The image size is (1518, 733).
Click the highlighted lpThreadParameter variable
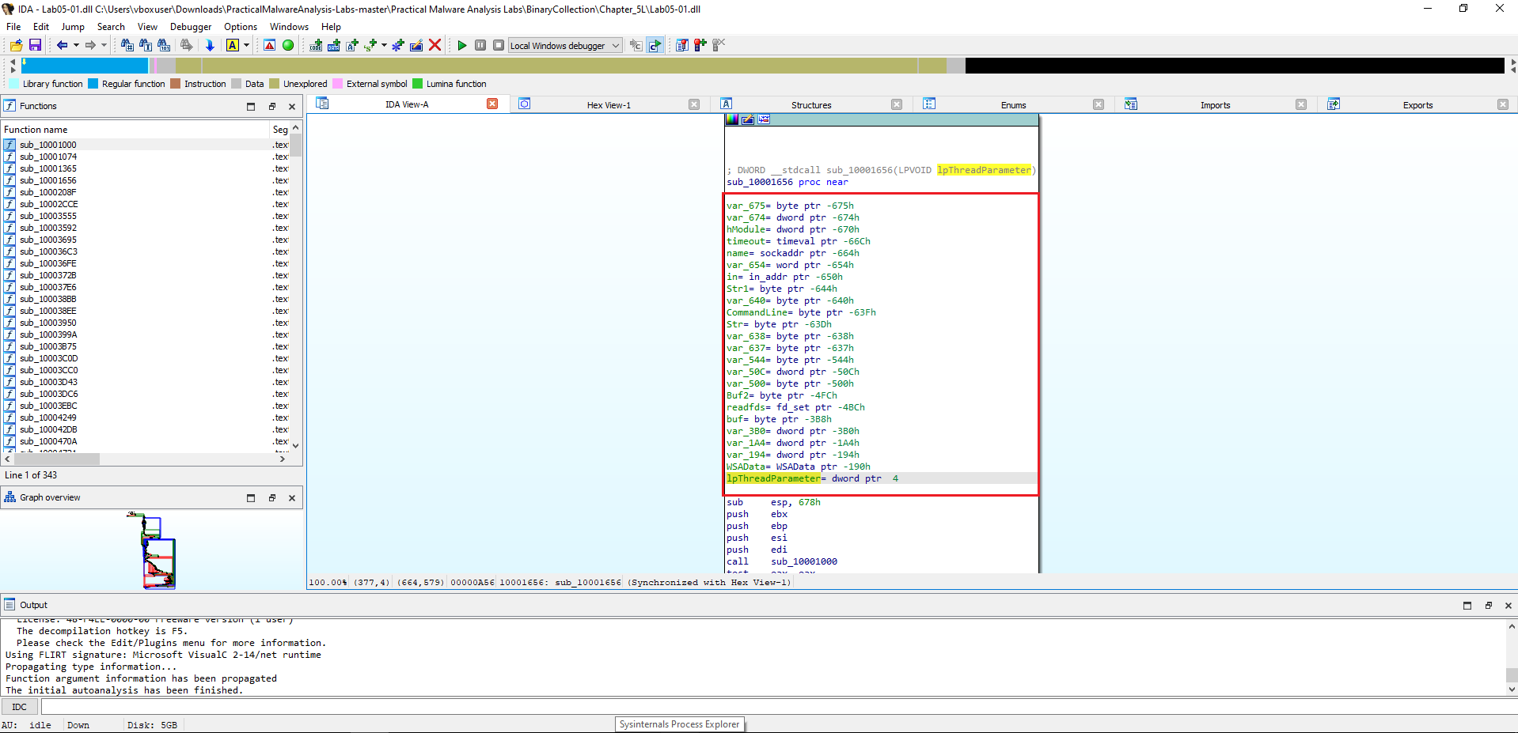(771, 478)
